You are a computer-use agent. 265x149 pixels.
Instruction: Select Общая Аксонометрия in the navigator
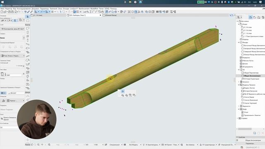tap(252, 76)
